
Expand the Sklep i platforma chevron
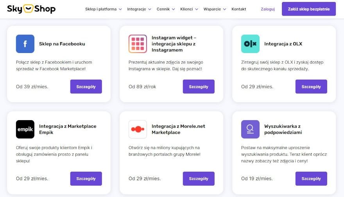(120, 9)
